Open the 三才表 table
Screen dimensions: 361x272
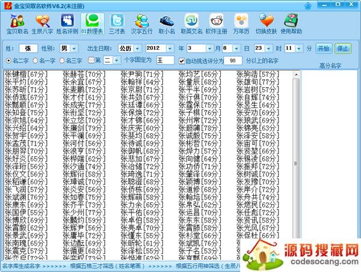pyautogui.click(x=117, y=24)
